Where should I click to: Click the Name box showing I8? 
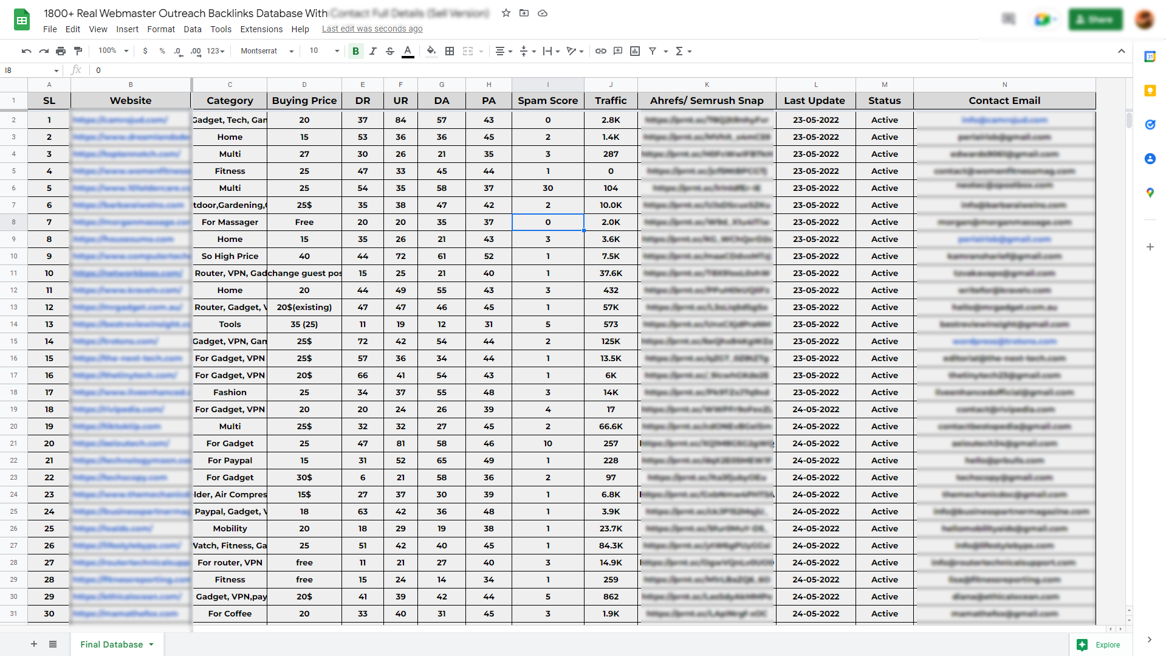click(x=32, y=71)
